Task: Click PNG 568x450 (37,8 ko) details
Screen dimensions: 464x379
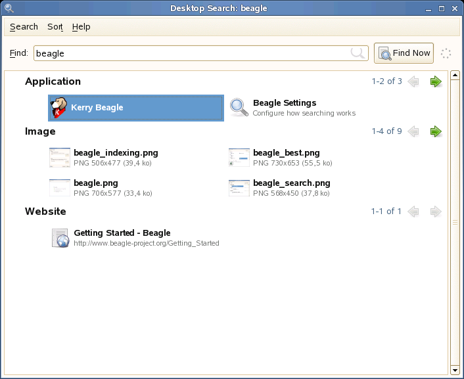Action: tap(291, 193)
